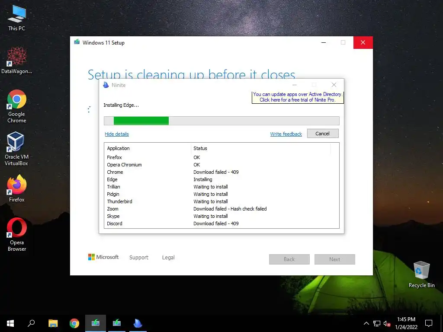Select the Discord application row
This screenshot has width=443, height=332.
(221, 223)
